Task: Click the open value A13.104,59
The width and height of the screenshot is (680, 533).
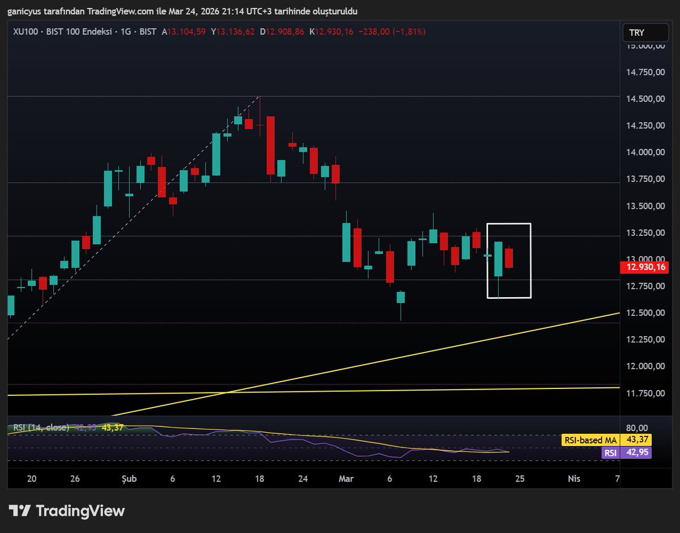Action: click(x=184, y=32)
